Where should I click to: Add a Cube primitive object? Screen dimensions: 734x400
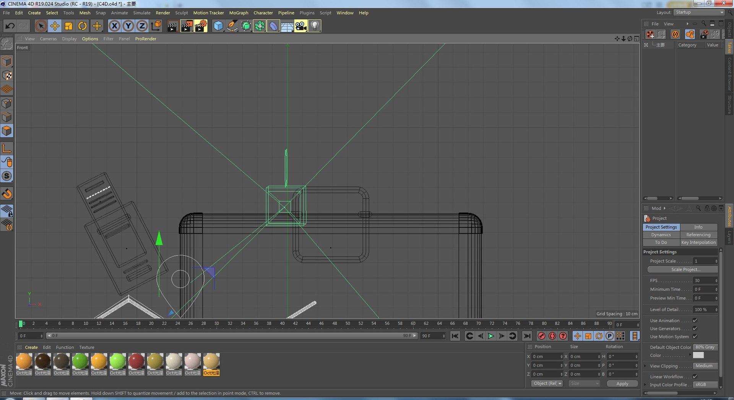(218, 26)
